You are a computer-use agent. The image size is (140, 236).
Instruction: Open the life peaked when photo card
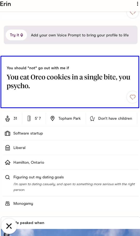[x=71, y=226]
